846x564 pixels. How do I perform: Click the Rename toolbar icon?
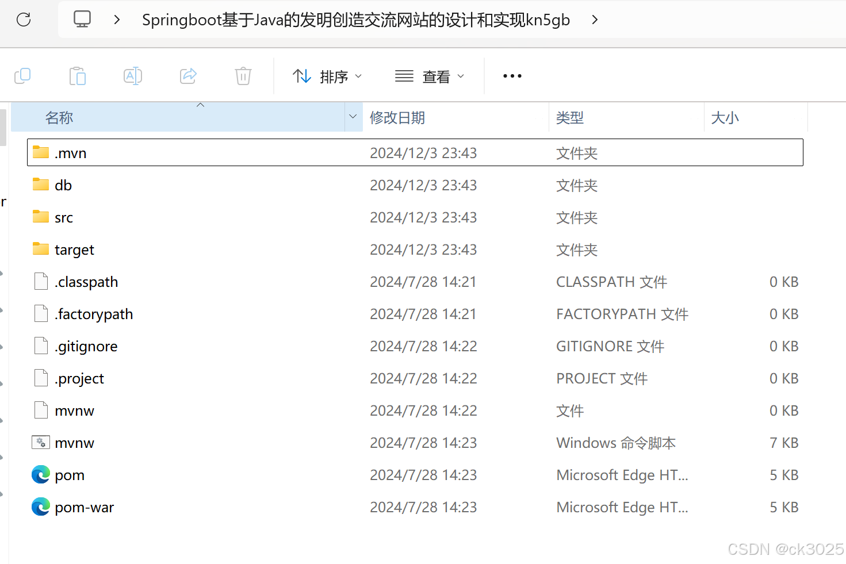133,76
